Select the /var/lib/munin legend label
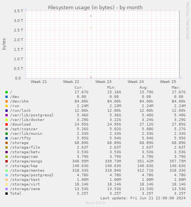 pos(26,134)
